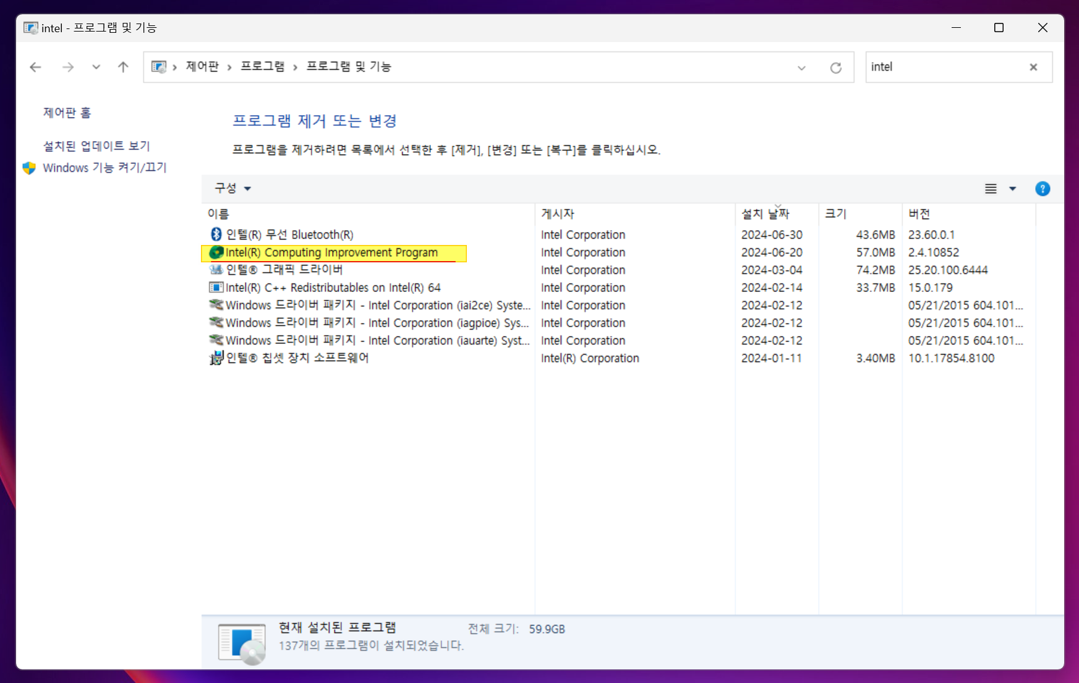Image resolution: width=1079 pixels, height=683 pixels.
Task: Click the window title bar icon
Action: tap(30, 28)
